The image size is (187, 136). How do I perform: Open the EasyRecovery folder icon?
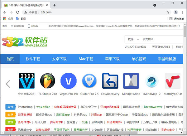(110, 81)
